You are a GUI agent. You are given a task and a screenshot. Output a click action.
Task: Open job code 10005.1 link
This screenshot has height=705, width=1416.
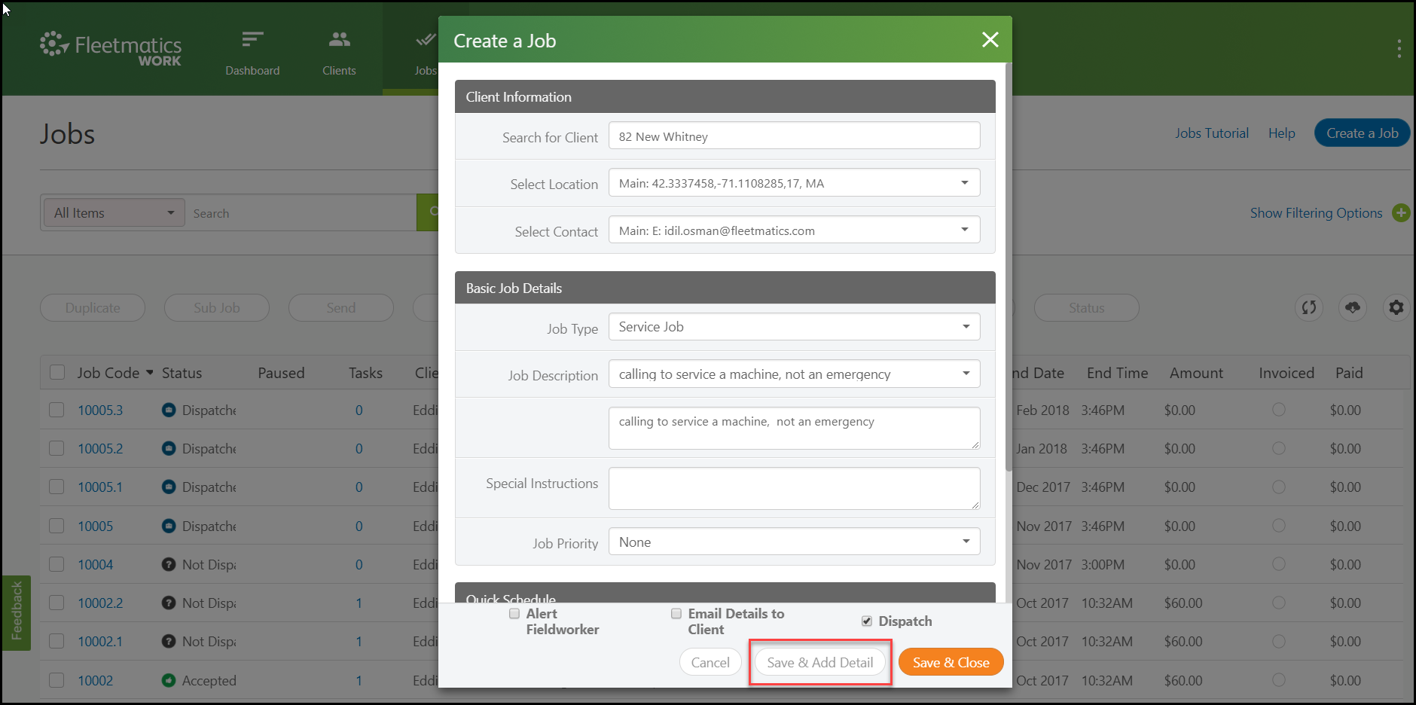point(100,487)
